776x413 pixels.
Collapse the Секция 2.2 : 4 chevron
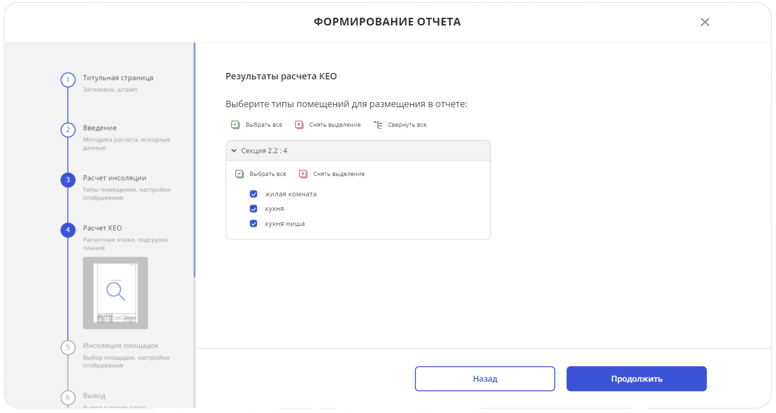(x=234, y=151)
